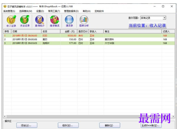The height and width of the screenshot is (129, 177).
Task: Open the 定制软件 menu
Action: (x=99, y=11)
